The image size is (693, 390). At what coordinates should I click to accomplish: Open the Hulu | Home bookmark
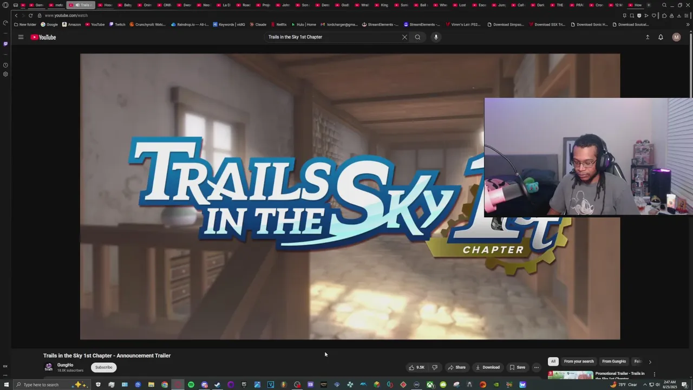304,24
